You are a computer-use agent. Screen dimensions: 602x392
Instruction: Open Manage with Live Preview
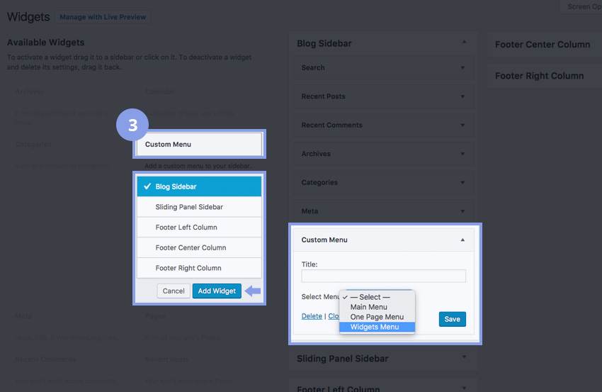(103, 17)
